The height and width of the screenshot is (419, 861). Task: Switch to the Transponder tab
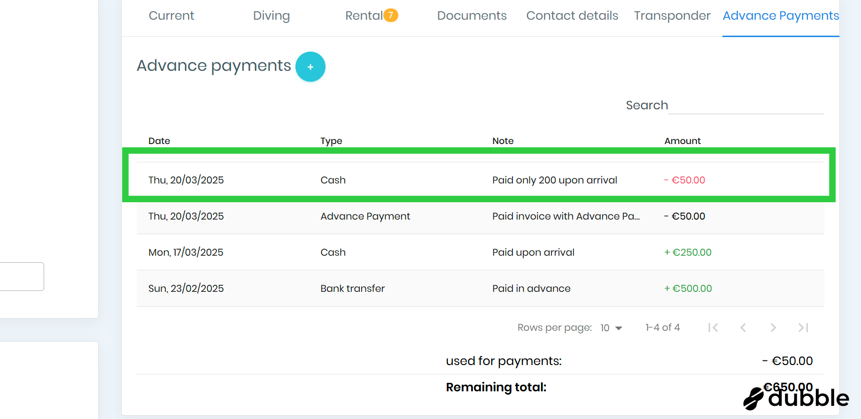tap(672, 16)
